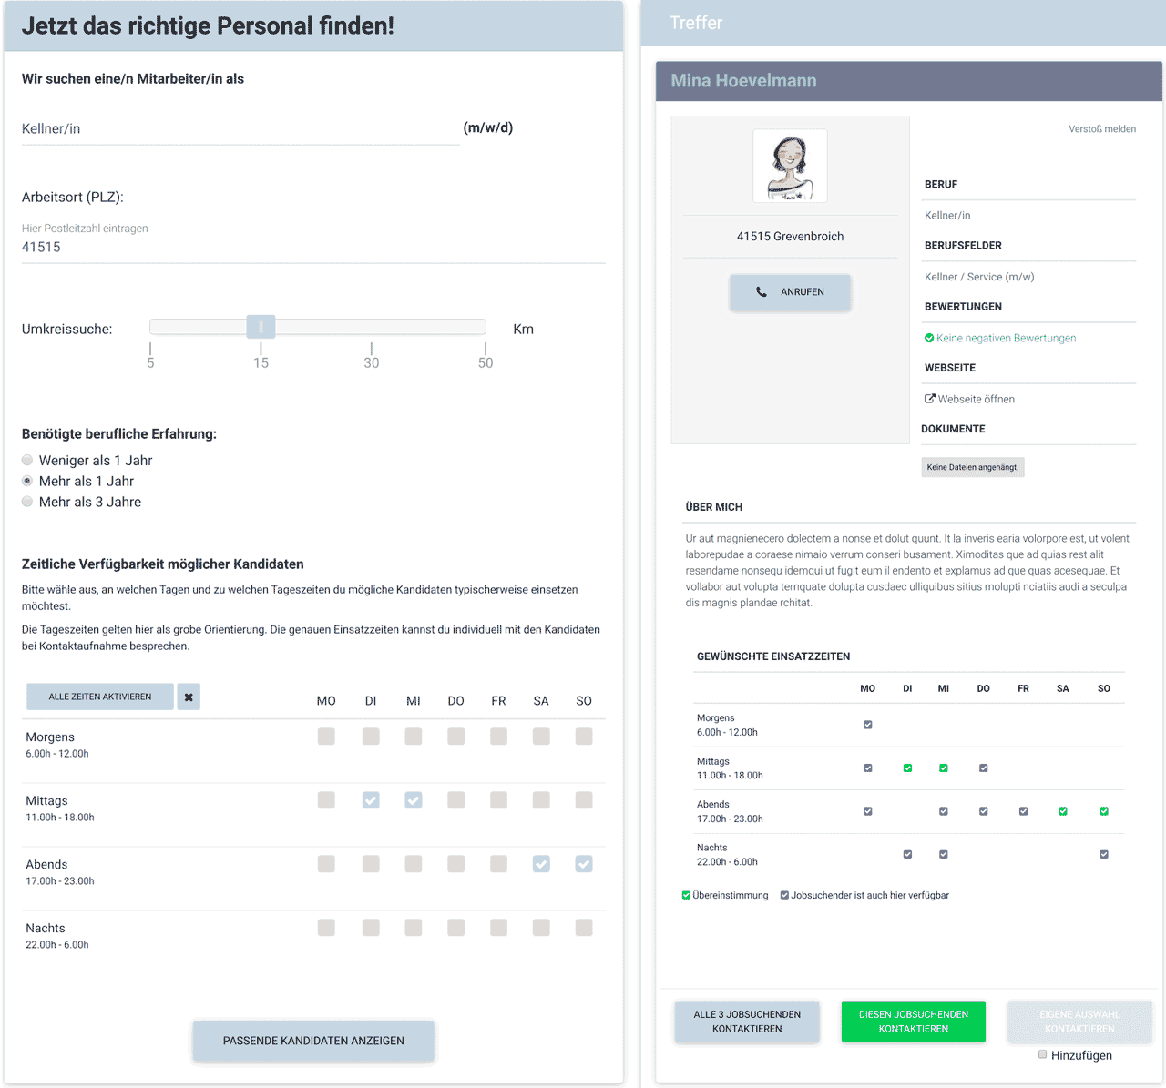Image resolution: width=1166 pixels, height=1088 pixels.
Task: Click the Gewünschte Einsatzzeiten heading
Action: (773, 656)
